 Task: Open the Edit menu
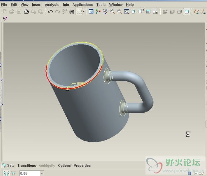(14, 5)
